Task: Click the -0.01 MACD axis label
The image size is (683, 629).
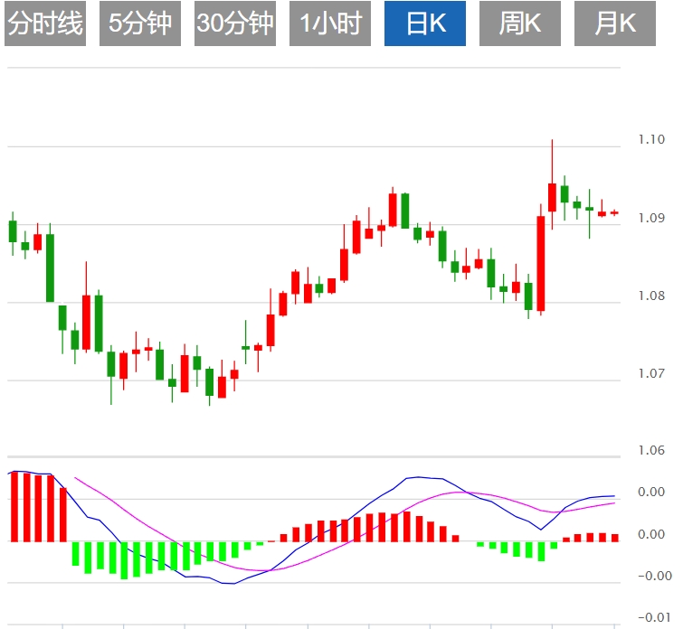Action: [x=650, y=618]
